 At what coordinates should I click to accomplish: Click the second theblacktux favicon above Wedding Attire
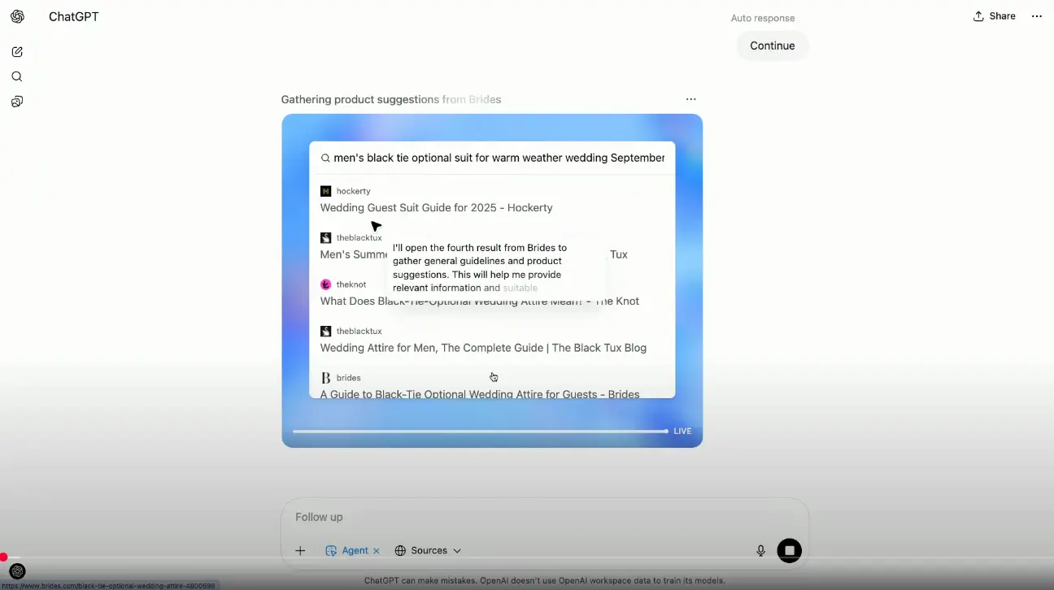coord(325,332)
